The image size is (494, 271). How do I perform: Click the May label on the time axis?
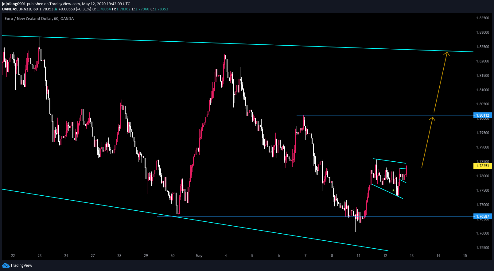point(199,256)
